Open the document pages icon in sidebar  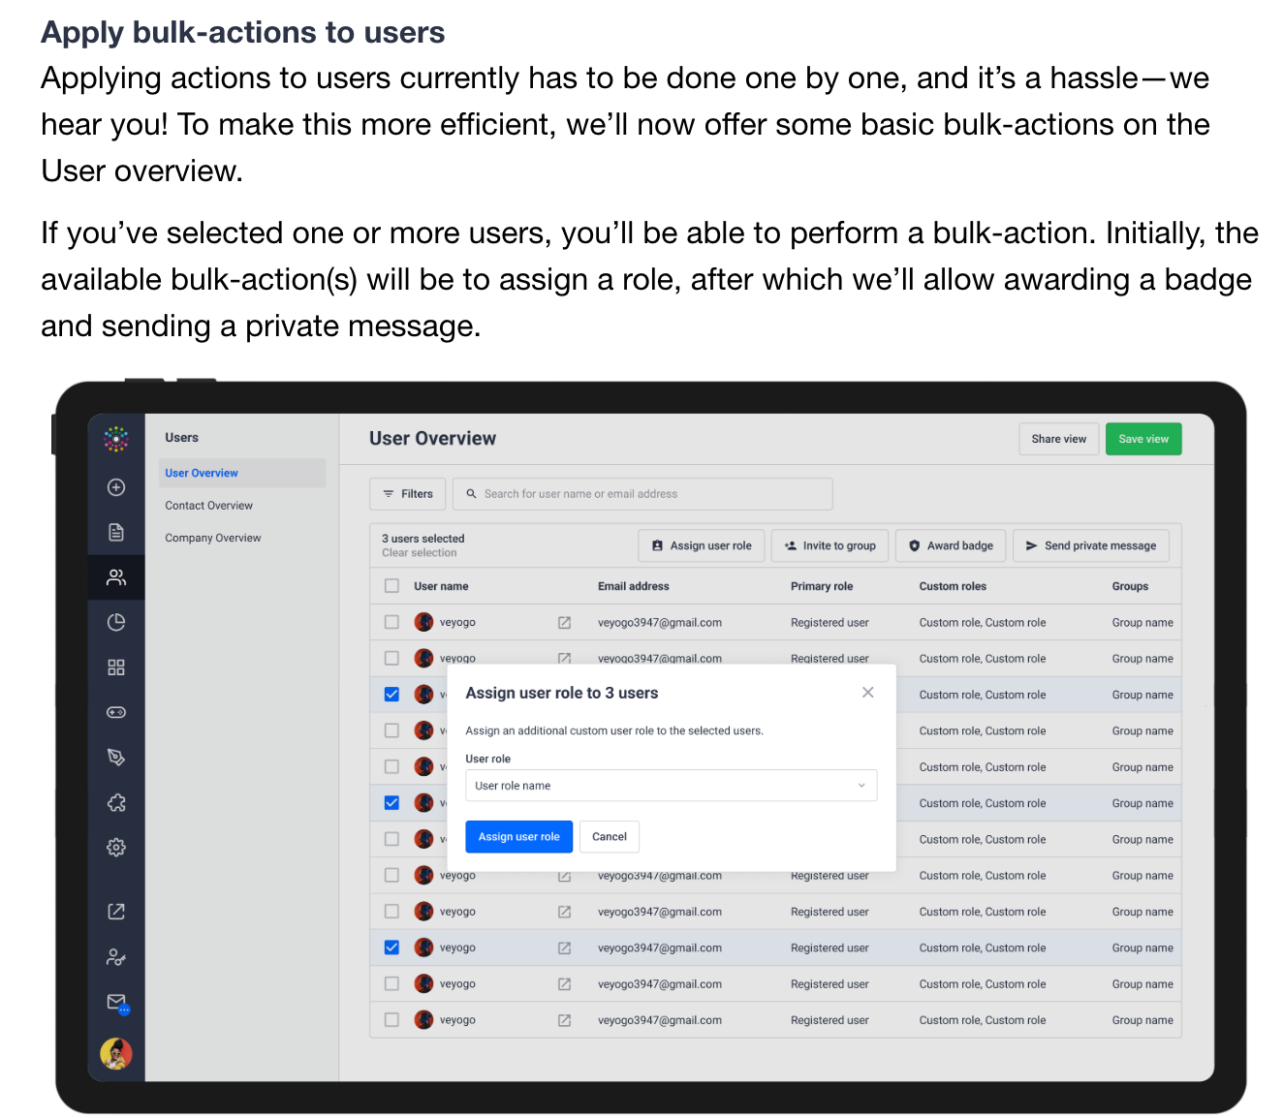[x=116, y=532]
